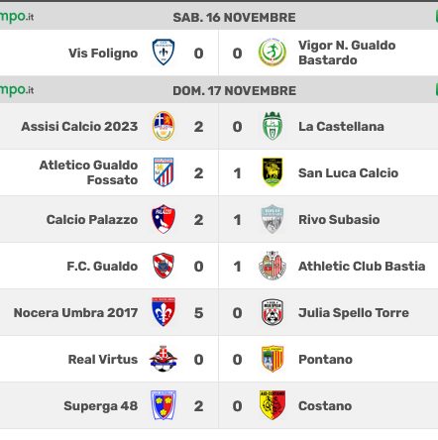Click the F.C. Gualdo red shield

[164, 266]
